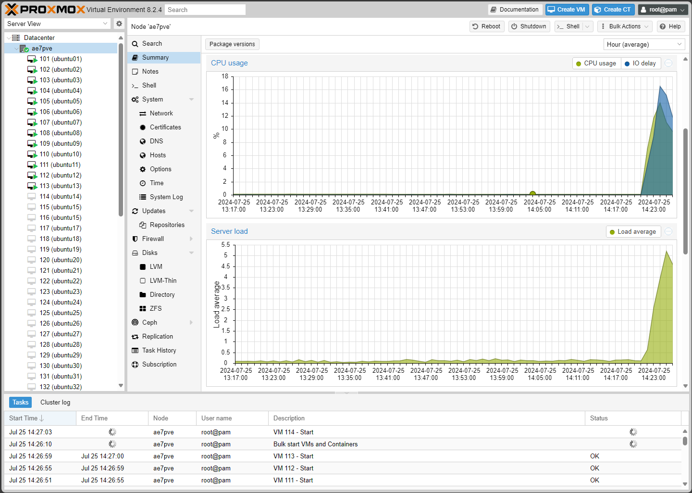Open the Hour (average) timeframe dropdown
Screen dimensions: 692x493
pos(644,44)
